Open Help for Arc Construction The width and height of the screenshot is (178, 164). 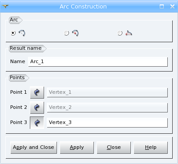click(151, 148)
